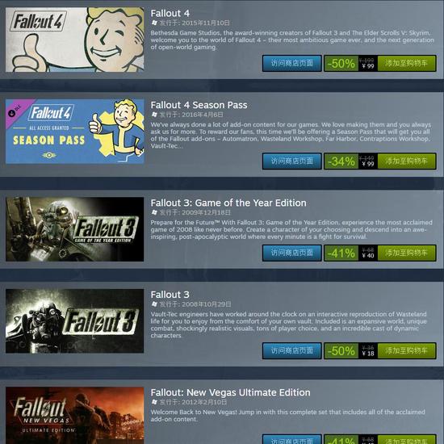Open Fallout 4 Season Pass banner image

click(x=75, y=132)
